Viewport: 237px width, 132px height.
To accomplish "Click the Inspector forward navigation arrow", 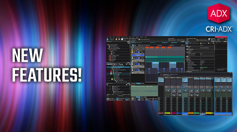I will point(190,43).
